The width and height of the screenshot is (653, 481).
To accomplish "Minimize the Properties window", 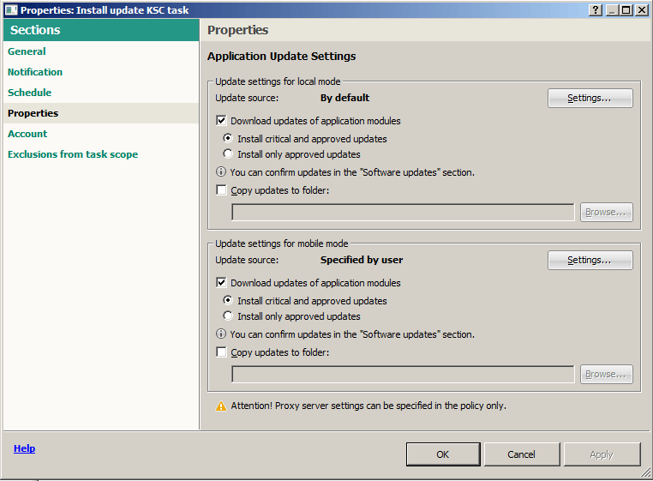I will tap(611, 10).
